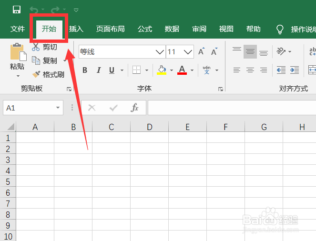Image resolution: width=316 pixels, height=241 pixels.
Task: Switch to the 插入 ribbon tab
Action: pos(76,29)
